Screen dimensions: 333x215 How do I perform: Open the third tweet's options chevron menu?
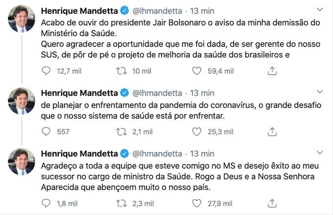pyautogui.click(x=320, y=153)
